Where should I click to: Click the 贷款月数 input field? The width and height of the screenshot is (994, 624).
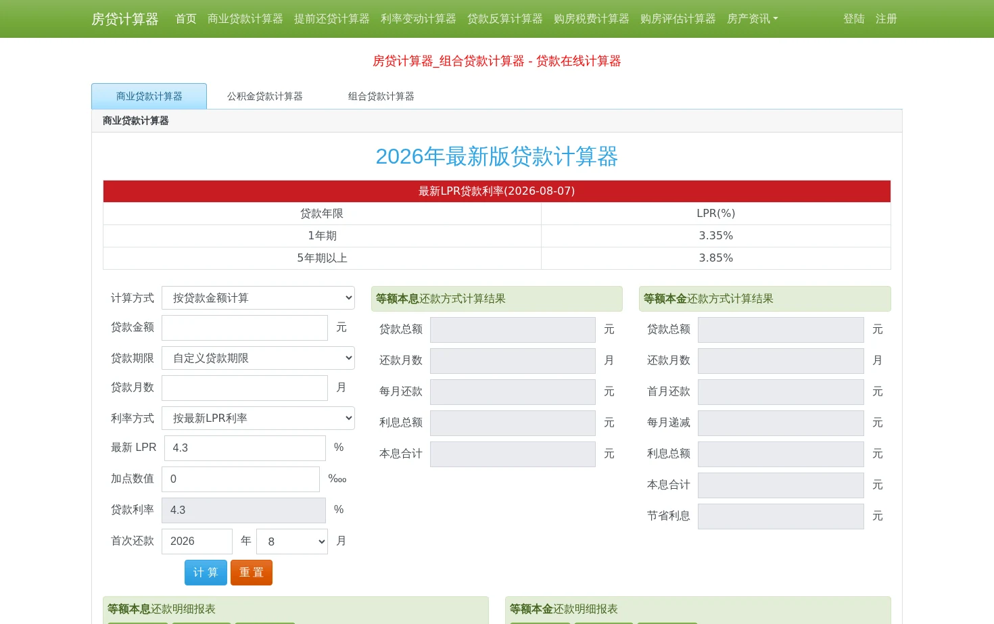(x=245, y=388)
